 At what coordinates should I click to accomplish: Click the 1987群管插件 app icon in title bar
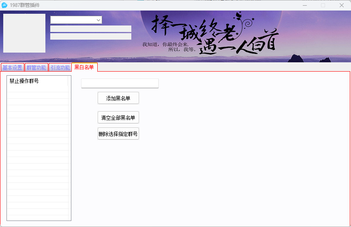point(4,5)
